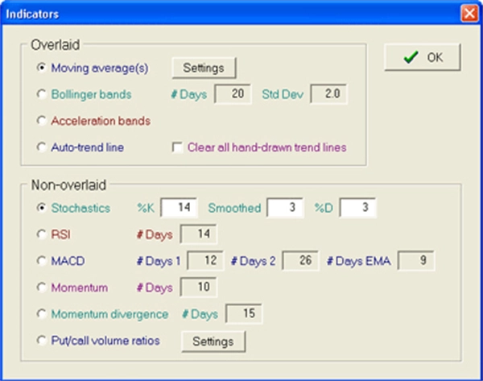Screen dimensions: 483x381
Task: Choose the Acceleration bands option
Action: (x=42, y=121)
